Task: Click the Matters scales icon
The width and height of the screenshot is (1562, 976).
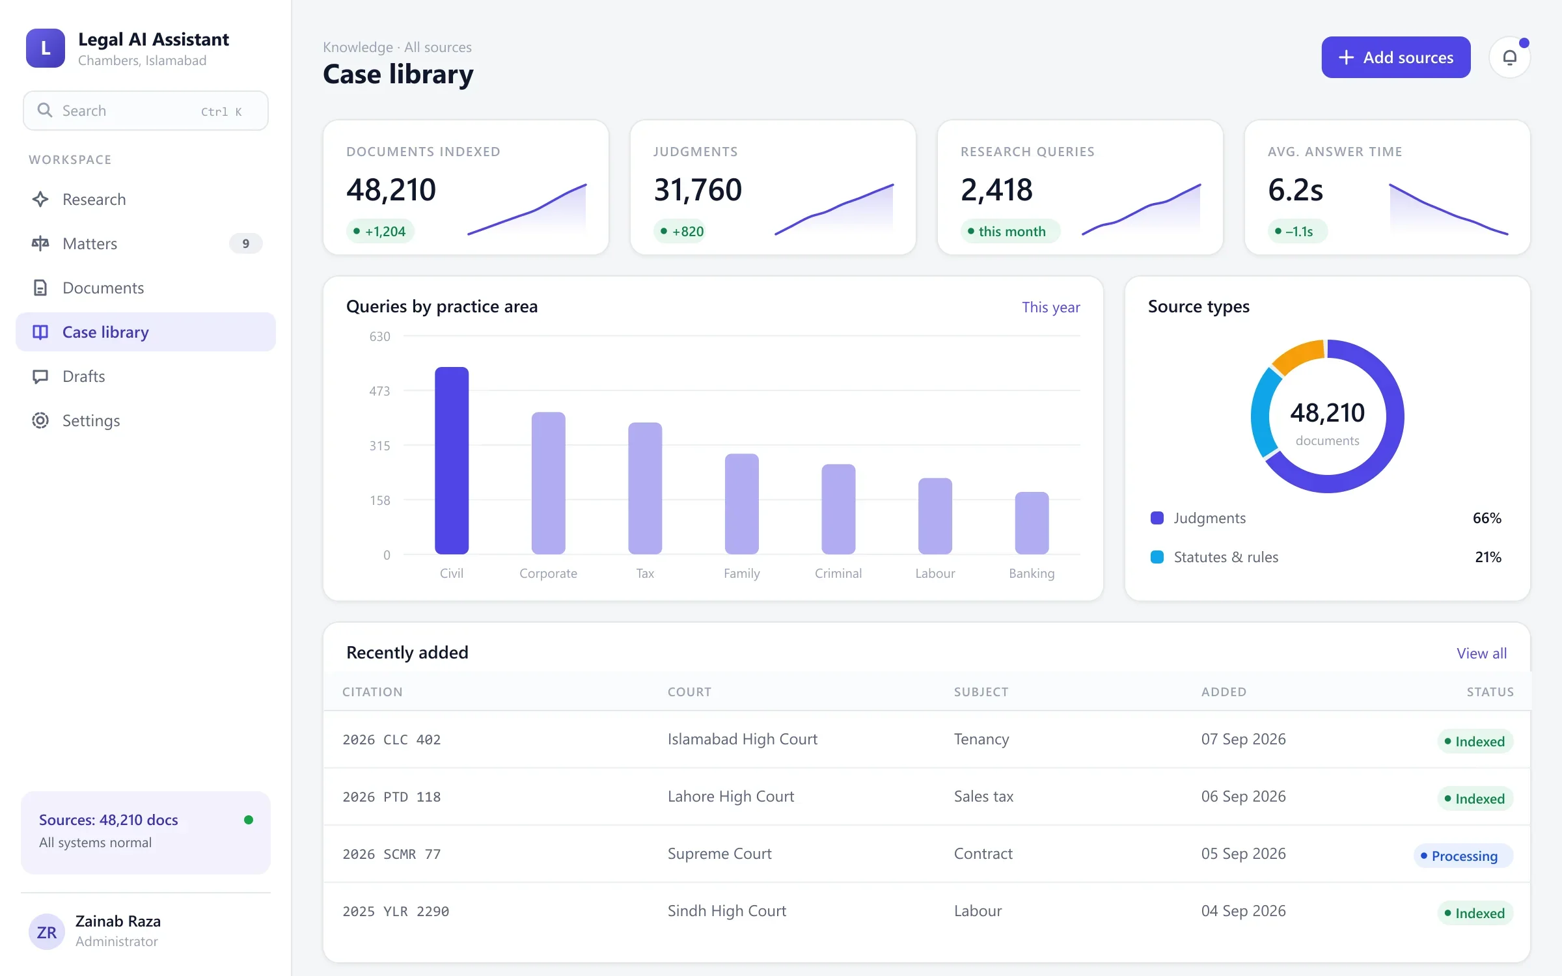Action: pyautogui.click(x=40, y=243)
